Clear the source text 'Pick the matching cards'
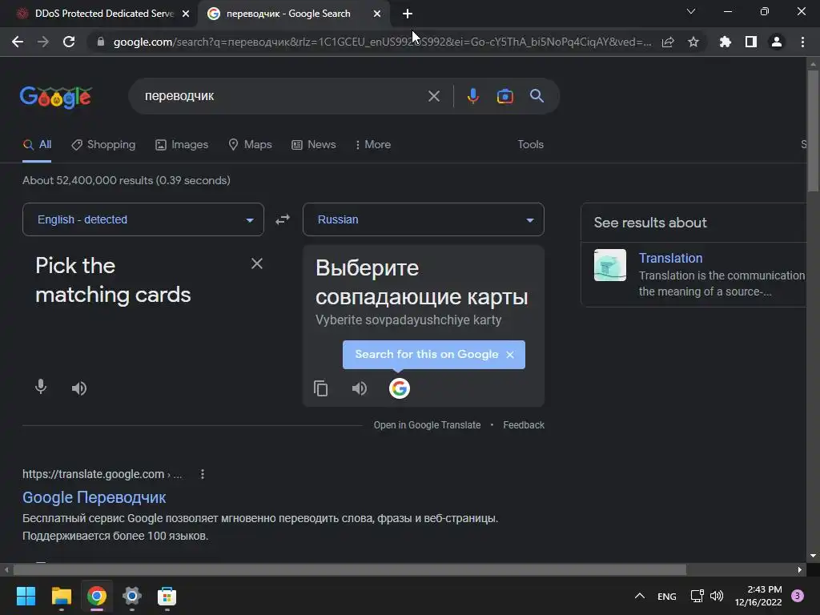Screen dimensions: 820x615 point(257,263)
